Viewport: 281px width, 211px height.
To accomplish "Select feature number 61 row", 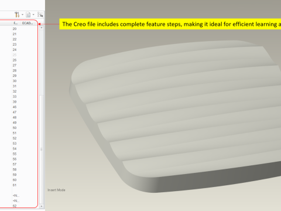I will (15, 185).
